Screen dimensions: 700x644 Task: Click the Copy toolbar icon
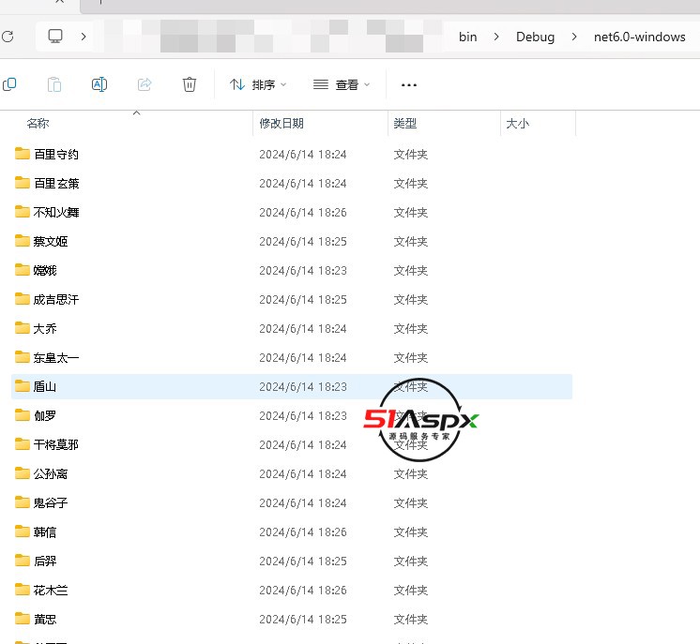coord(9,84)
